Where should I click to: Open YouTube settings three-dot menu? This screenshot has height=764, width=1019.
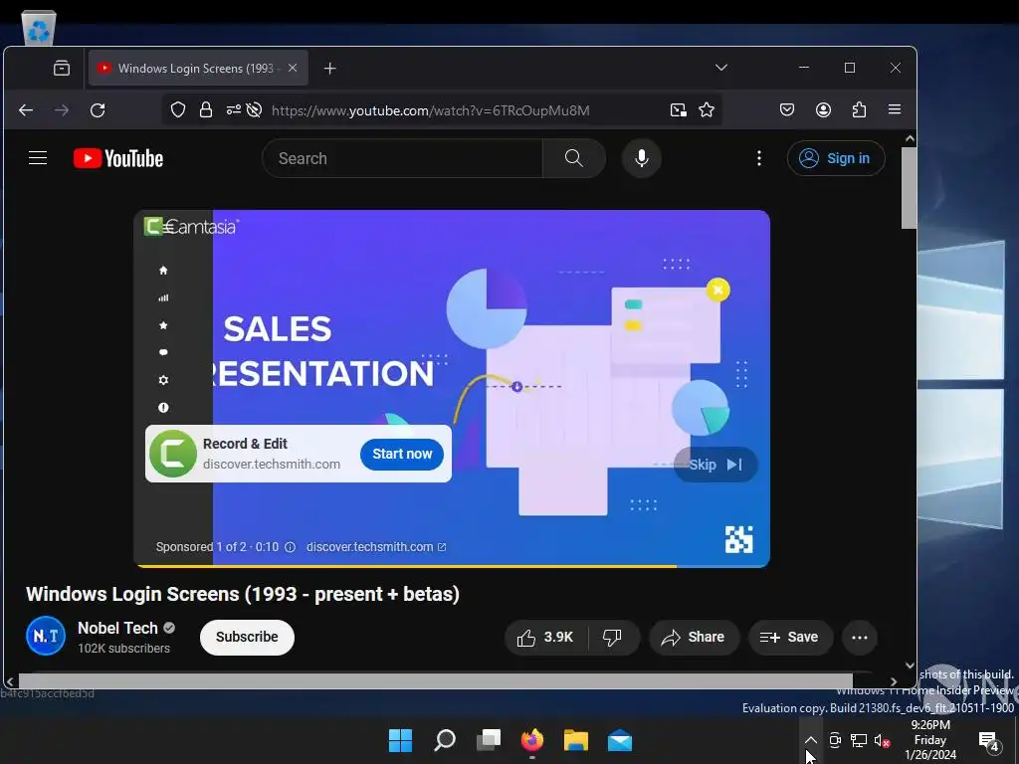click(759, 158)
